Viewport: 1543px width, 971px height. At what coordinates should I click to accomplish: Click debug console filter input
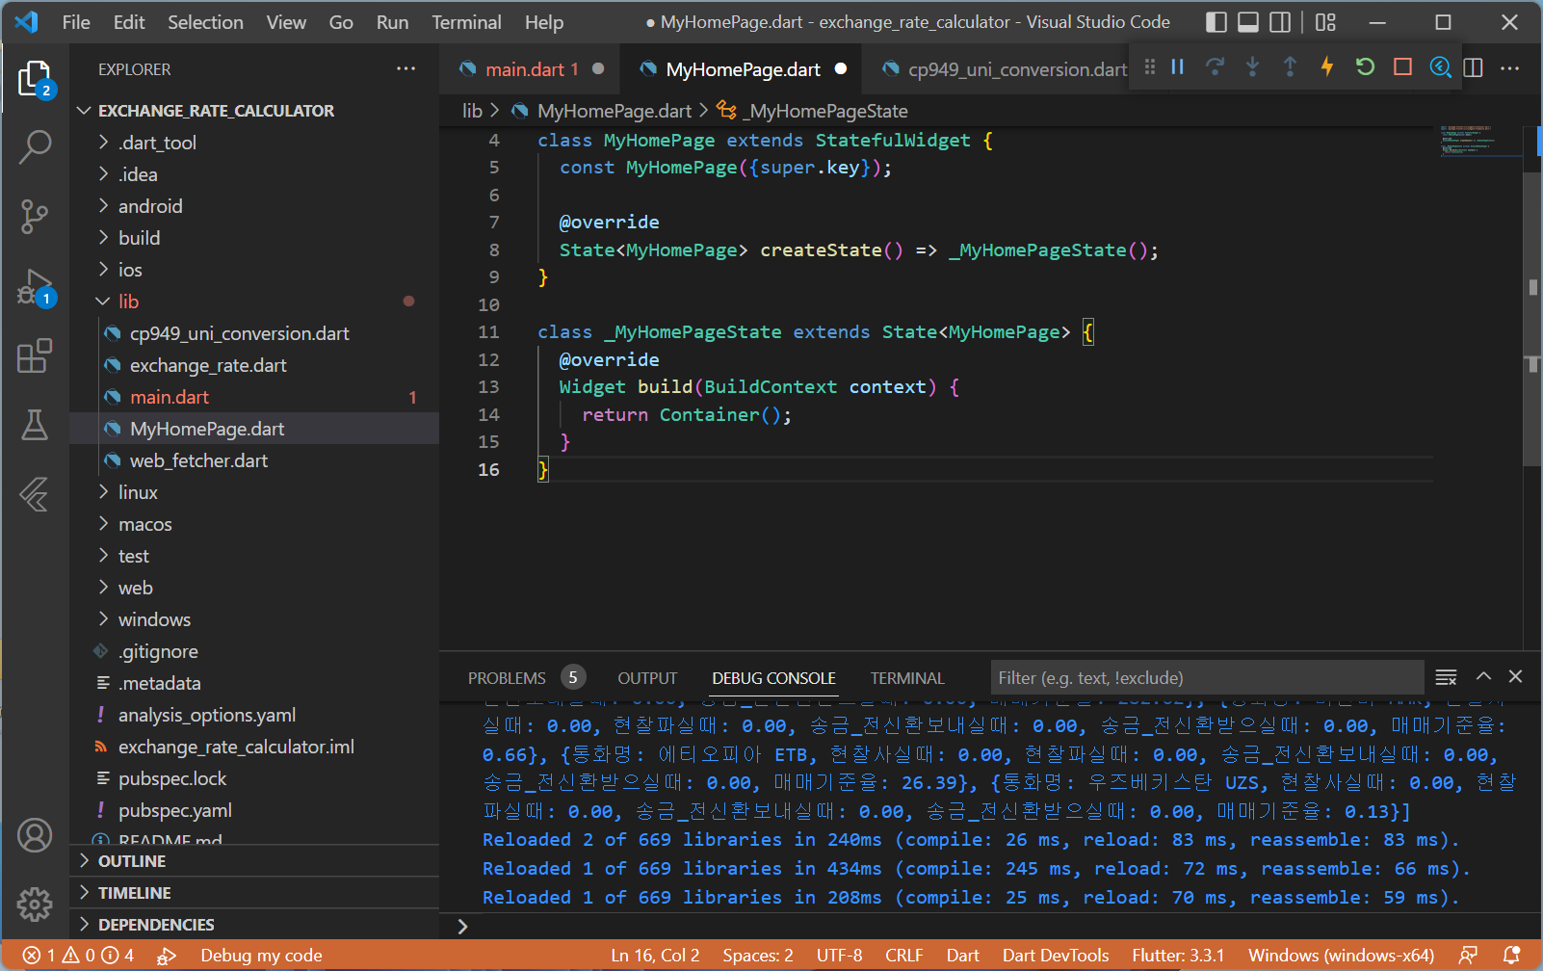[x=1207, y=678]
